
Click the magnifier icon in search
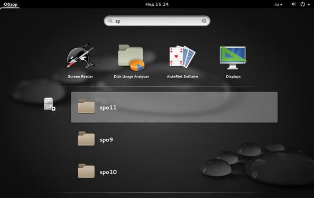(x=110, y=21)
